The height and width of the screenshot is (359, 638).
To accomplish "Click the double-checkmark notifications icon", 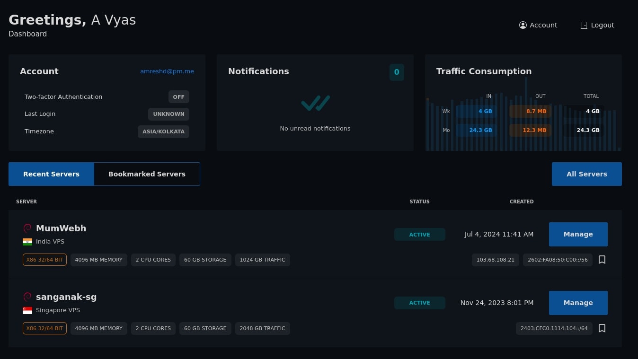I will pyautogui.click(x=315, y=103).
